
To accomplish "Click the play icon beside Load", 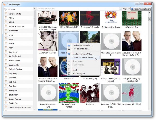I will tap(69, 70).
